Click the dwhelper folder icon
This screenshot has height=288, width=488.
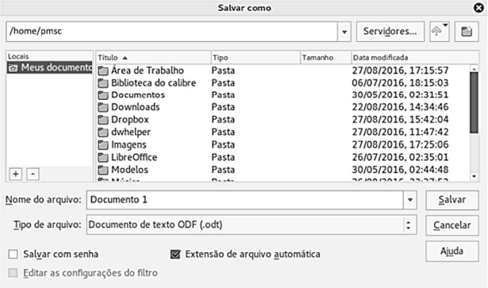[x=103, y=132]
